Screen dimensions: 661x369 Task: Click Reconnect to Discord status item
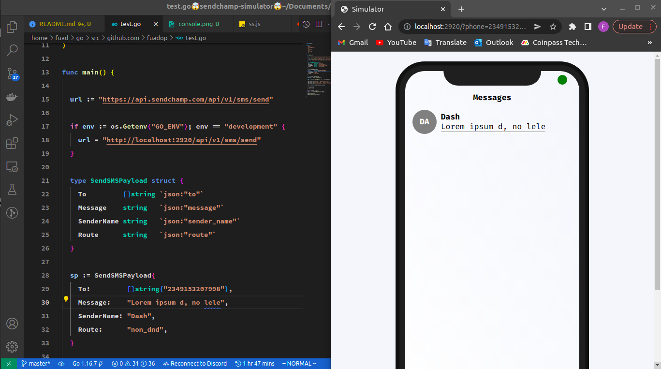[x=195, y=364]
